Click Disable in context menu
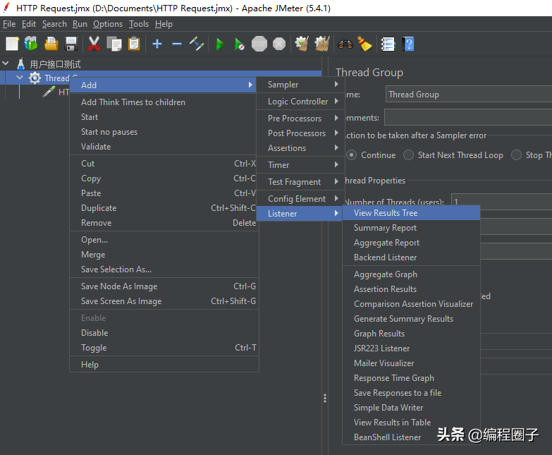 point(164,333)
